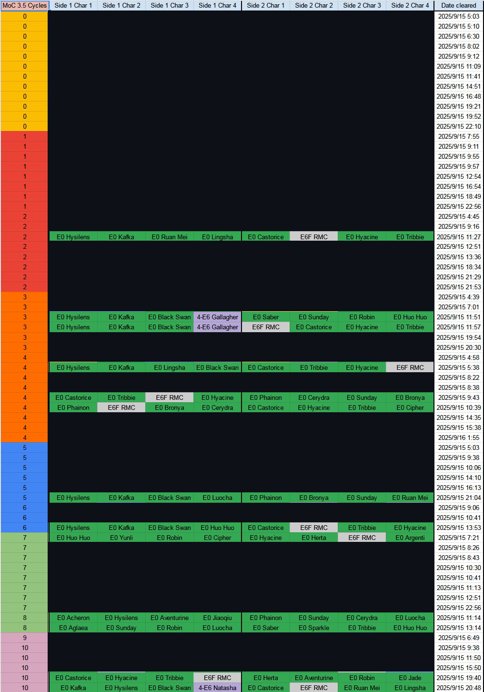Click the date cell "2025/9/15 9:57"
This screenshot has height=692, width=484.
459,166
